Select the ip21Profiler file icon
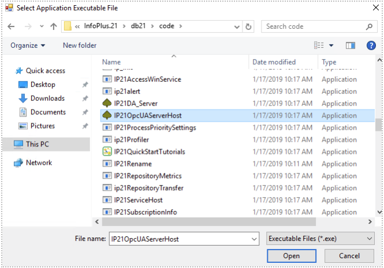This screenshot has height=268, width=384. (x=107, y=139)
